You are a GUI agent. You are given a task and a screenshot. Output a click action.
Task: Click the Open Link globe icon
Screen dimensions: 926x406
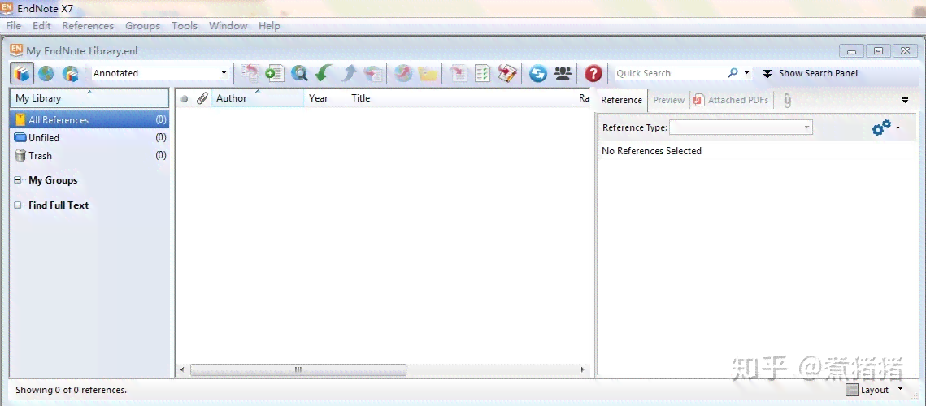(x=403, y=73)
